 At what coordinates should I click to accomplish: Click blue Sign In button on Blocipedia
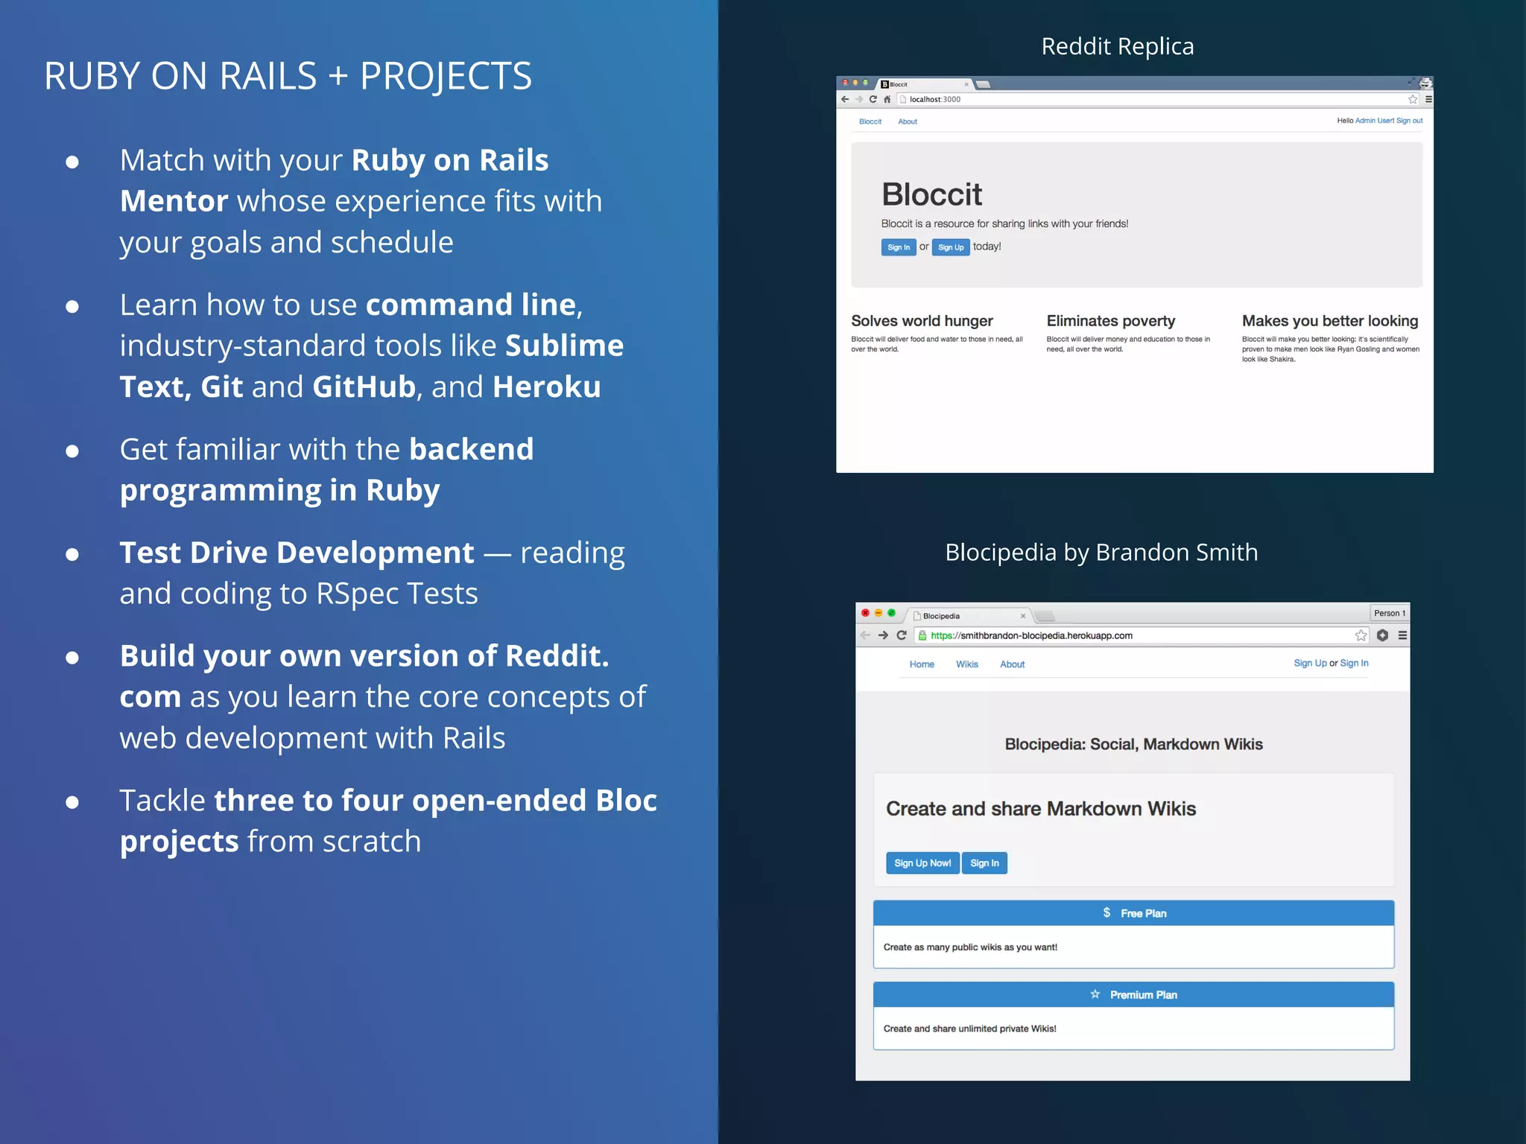coord(984,863)
